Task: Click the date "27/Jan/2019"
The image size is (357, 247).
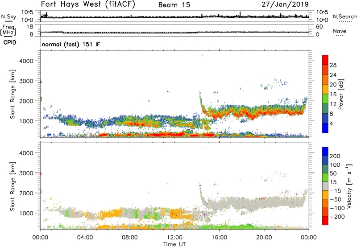Action: pyautogui.click(x=285, y=4)
